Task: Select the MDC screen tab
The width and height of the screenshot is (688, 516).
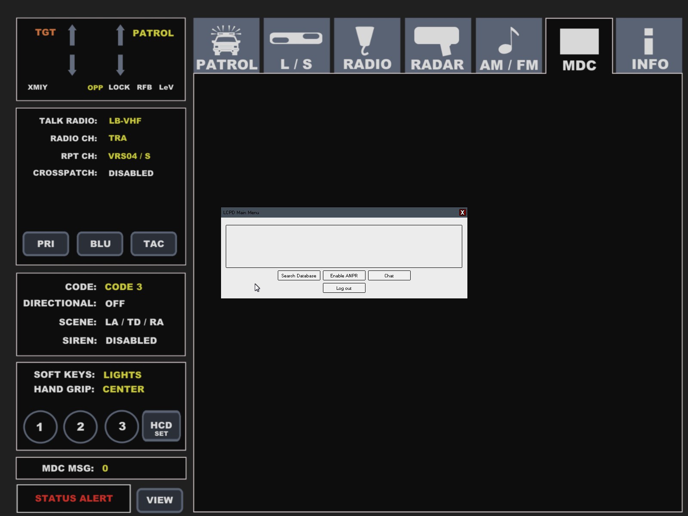Action: pyautogui.click(x=579, y=46)
